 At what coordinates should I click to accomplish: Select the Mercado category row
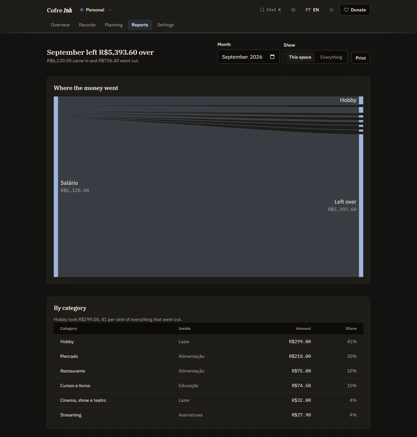point(208,356)
